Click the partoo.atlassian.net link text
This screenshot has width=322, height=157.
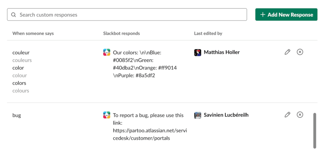tap(150, 134)
